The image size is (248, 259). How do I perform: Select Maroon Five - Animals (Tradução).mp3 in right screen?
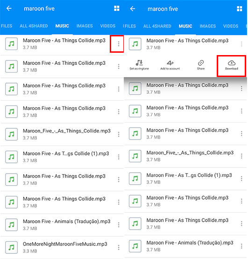190,243
